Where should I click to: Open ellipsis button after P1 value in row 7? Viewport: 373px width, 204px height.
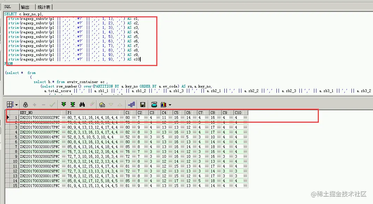[x=122, y=147]
